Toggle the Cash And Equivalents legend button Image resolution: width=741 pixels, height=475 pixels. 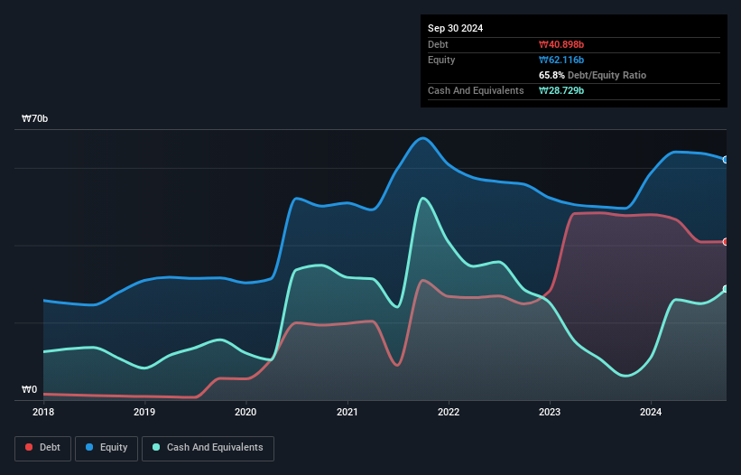pyautogui.click(x=208, y=448)
